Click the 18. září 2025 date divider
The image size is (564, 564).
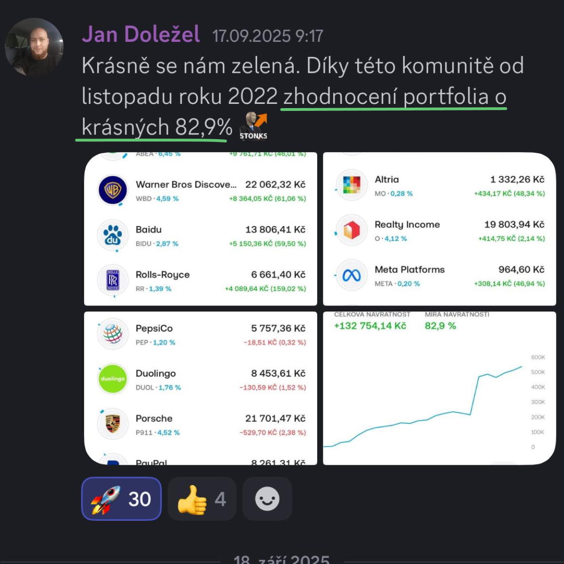click(282, 559)
